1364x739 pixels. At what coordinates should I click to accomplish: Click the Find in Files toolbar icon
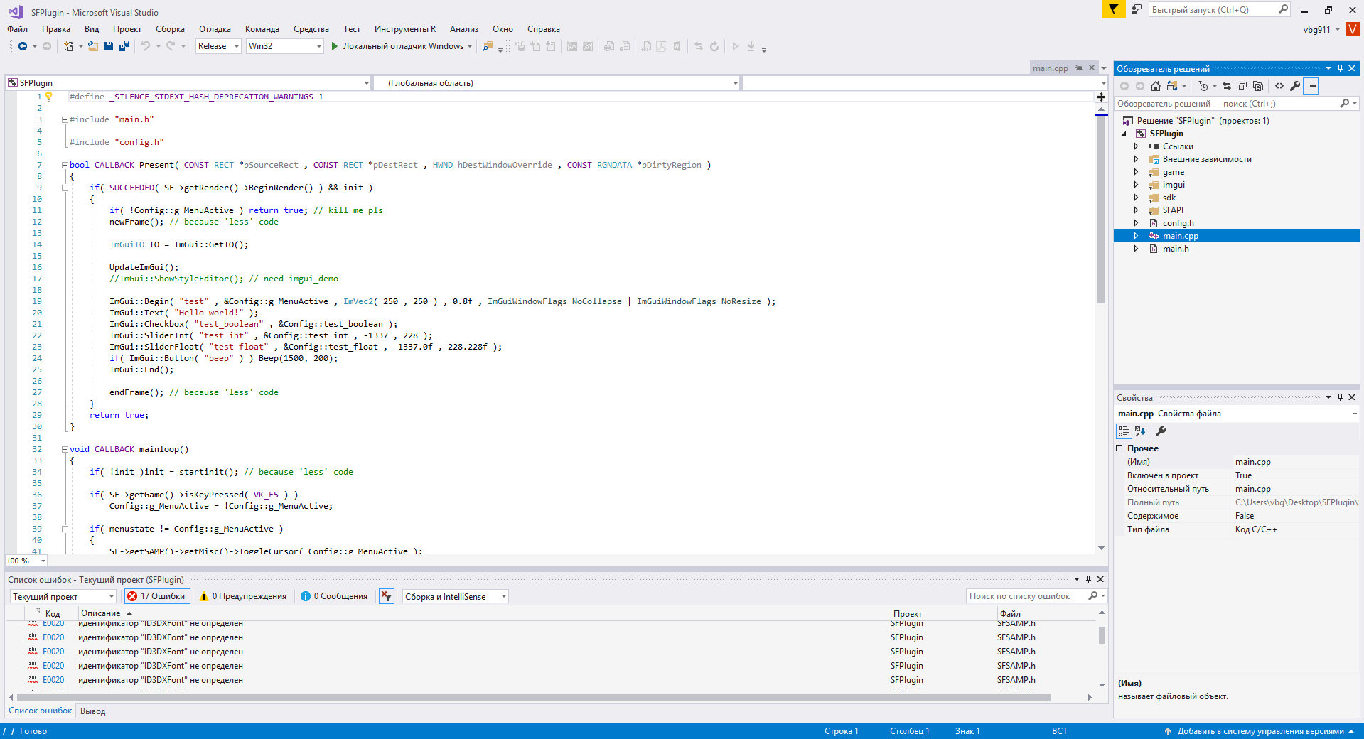(x=487, y=46)
